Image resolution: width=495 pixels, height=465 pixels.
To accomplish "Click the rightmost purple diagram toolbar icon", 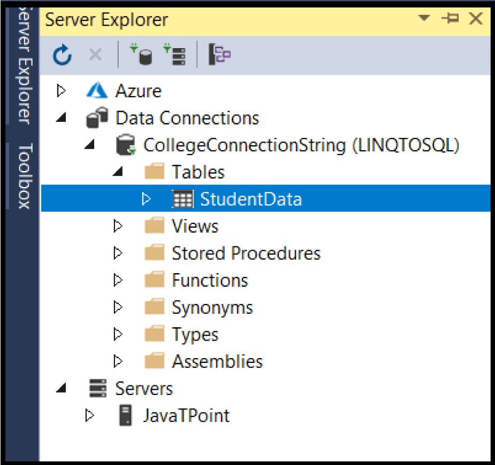I will coord(219,55).
